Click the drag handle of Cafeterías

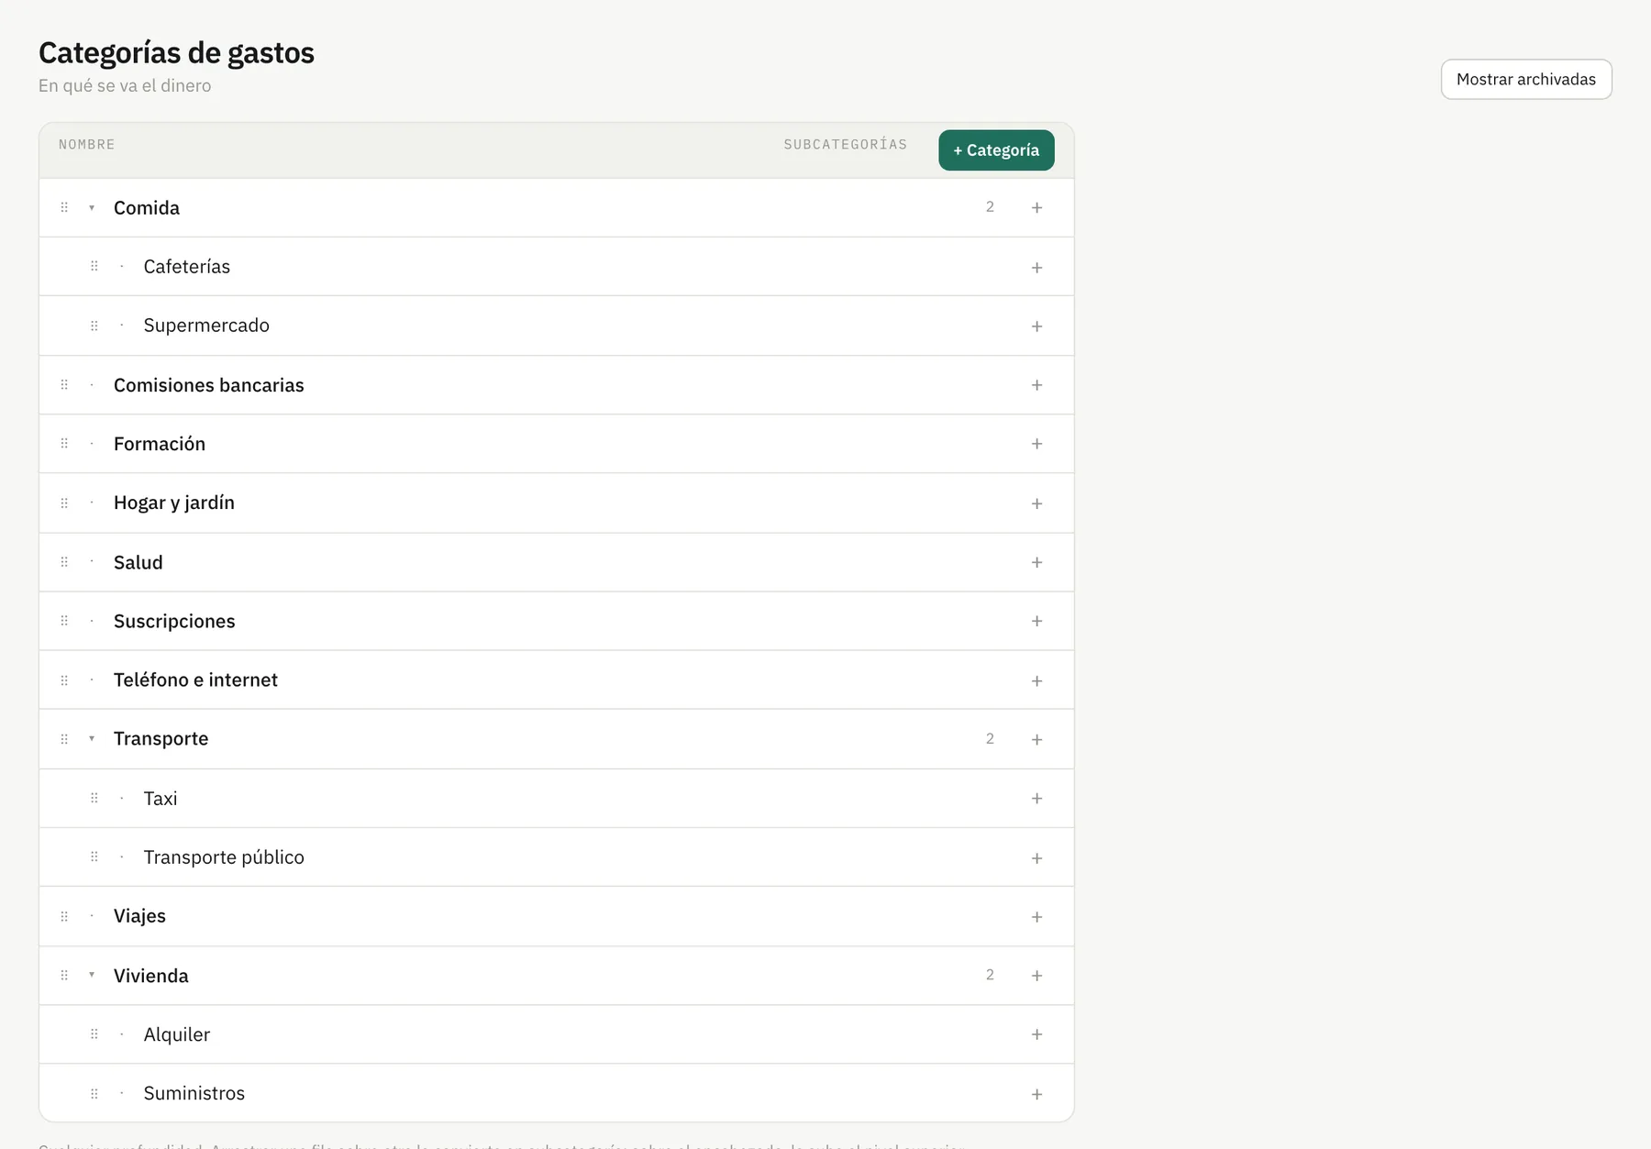pos(94,266)
